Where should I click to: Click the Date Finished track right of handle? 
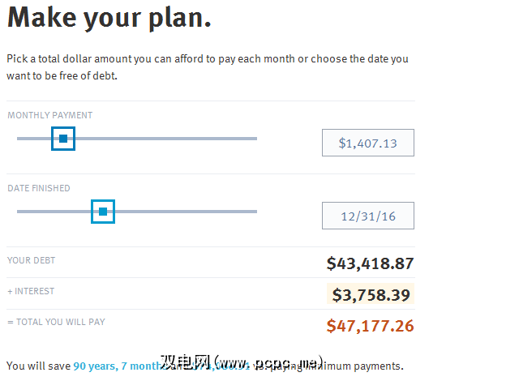click(x=187, y=212)
